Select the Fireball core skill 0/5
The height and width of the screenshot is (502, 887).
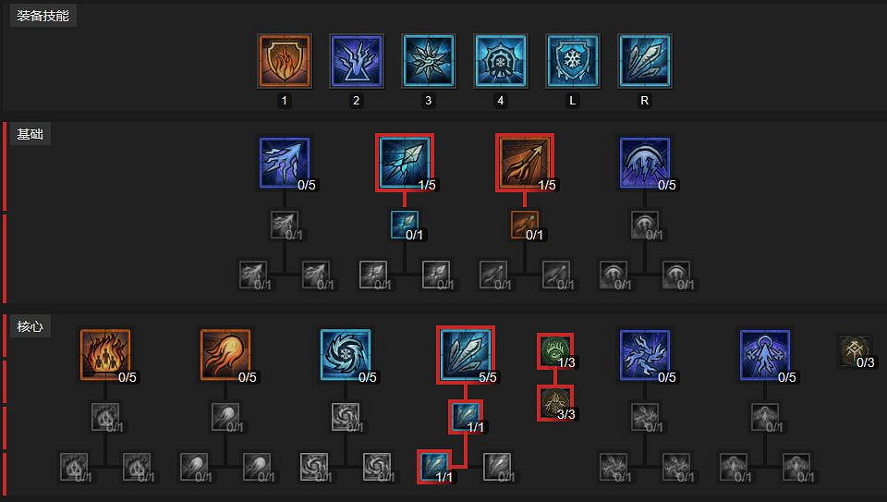pos(225,355)
